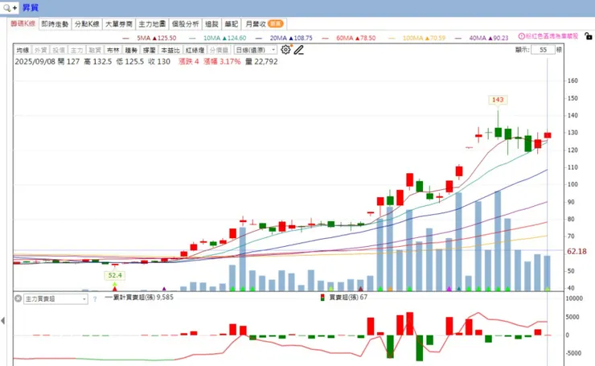Switch to the 分點K線 tab
Viewport: 595px width, 366px height.
pos(87,24)
